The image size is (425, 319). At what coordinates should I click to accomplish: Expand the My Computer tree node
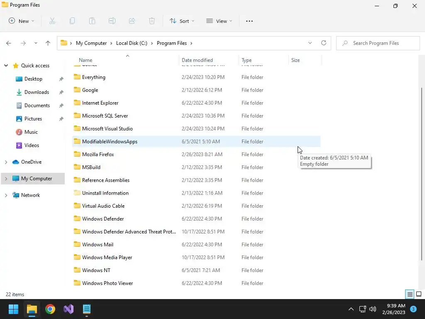6,179
